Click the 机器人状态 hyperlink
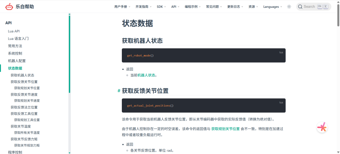The image size is (340, 154). click(146, 75)
